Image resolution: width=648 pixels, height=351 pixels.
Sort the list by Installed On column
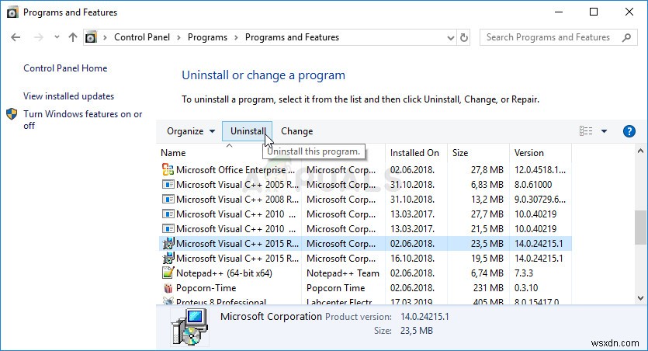pyautogui.click(x=414, y=153)
